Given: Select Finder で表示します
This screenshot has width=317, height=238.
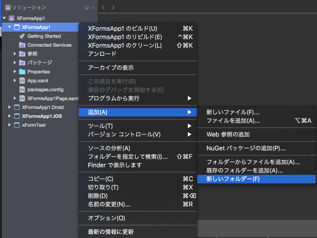Looking at the screenshot, I should (x=138, y=165).
